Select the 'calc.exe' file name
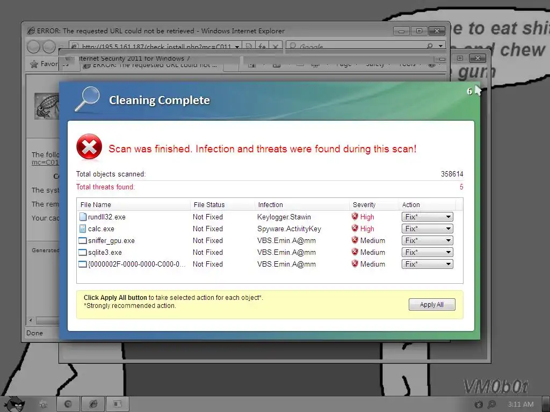The image size is (550, 412). [101, 229]
